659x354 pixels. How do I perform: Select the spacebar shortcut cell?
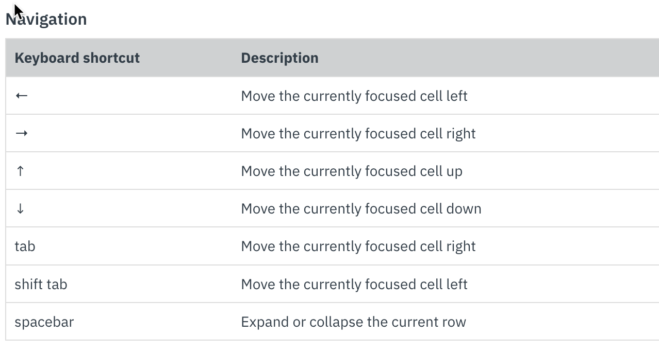click(44, 322)
